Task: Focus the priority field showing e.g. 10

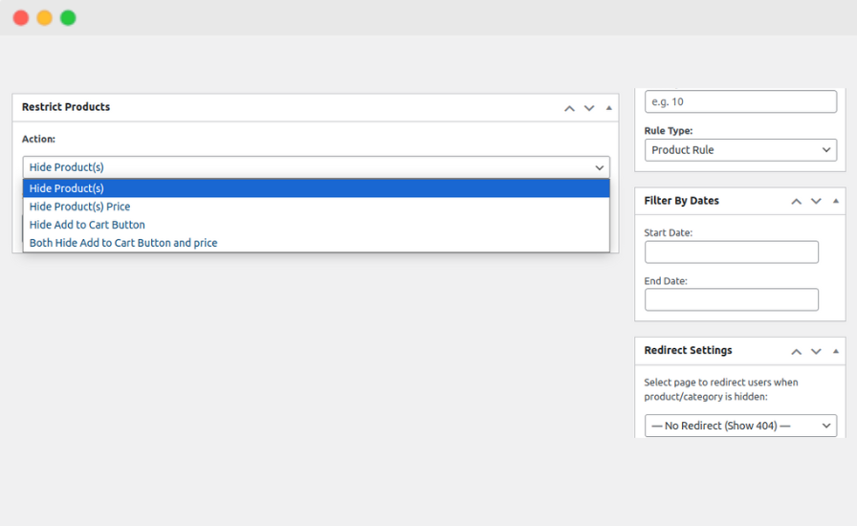Action: 740,101
